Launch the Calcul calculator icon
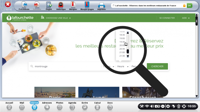Image resolution: width=200 pixels, height=112 pixels. [x=97, y=107]
